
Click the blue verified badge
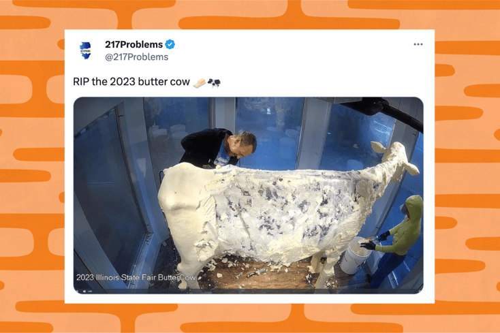(170, 44)
